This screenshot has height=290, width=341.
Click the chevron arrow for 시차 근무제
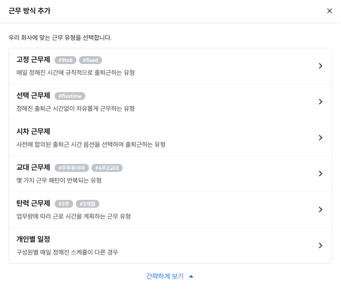tap(320, 138)
